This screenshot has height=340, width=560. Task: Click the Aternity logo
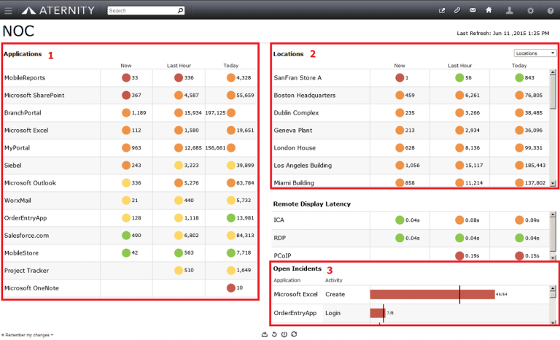pyautogui.click(x=58, y=10)
